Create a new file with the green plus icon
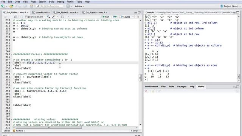Screen dimensions: 242x136 pyautogui.click(x=3, y=6)
